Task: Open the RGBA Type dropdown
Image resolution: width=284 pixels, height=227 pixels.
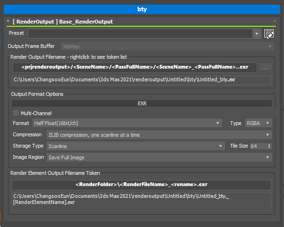Action: 258,123
